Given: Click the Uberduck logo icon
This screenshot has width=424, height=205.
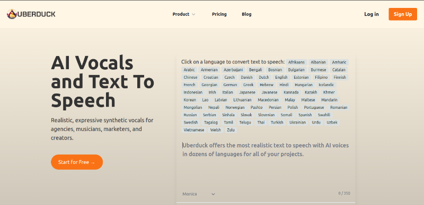Looking at the screenshot, I should [x=12, y=14].
